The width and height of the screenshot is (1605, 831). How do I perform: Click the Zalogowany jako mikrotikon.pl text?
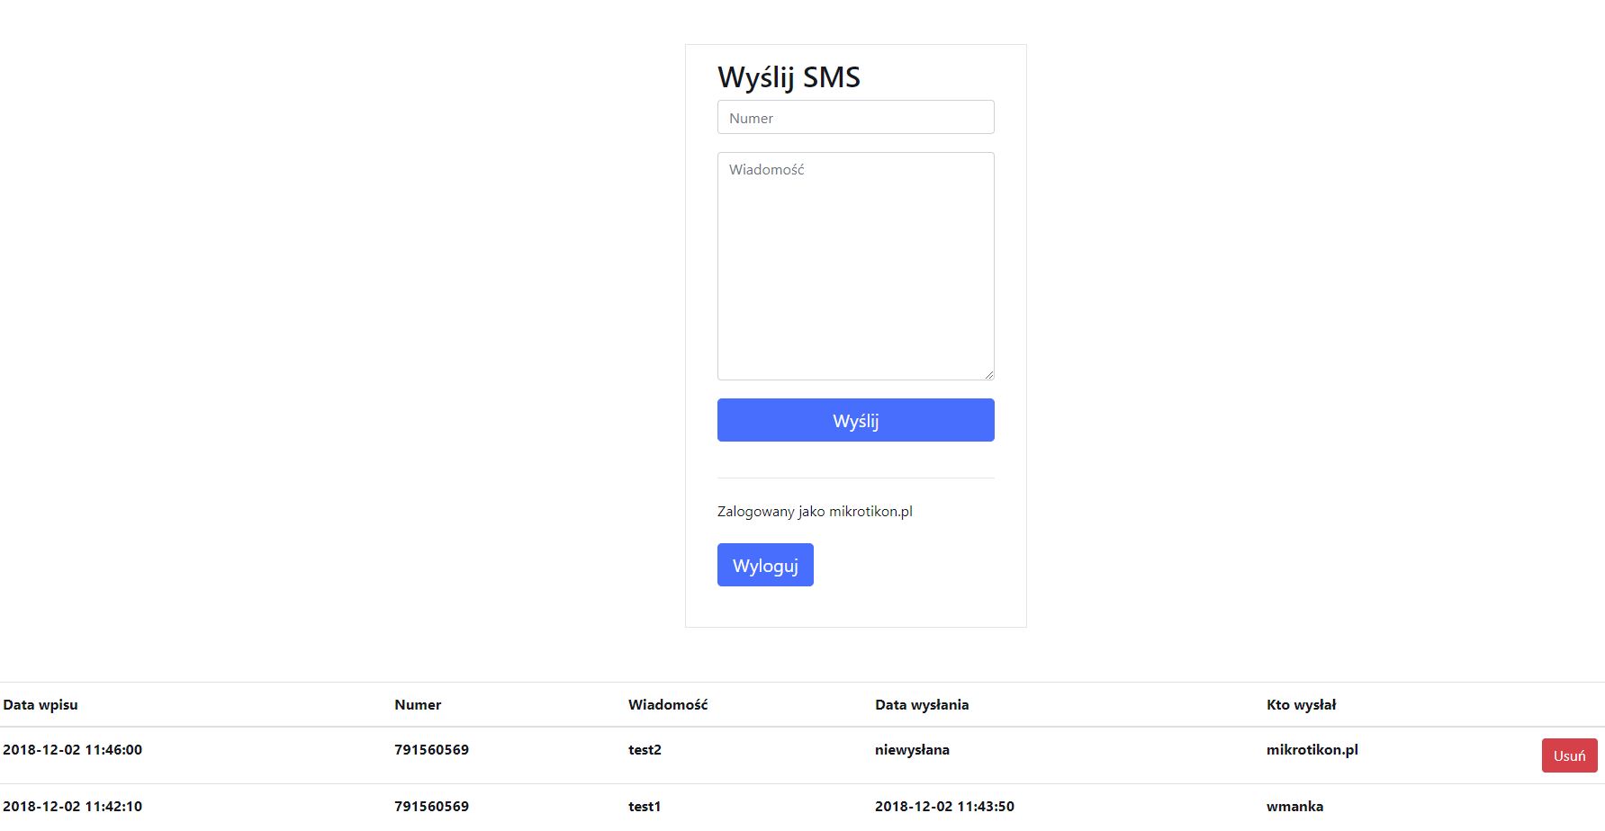point(815,511)
